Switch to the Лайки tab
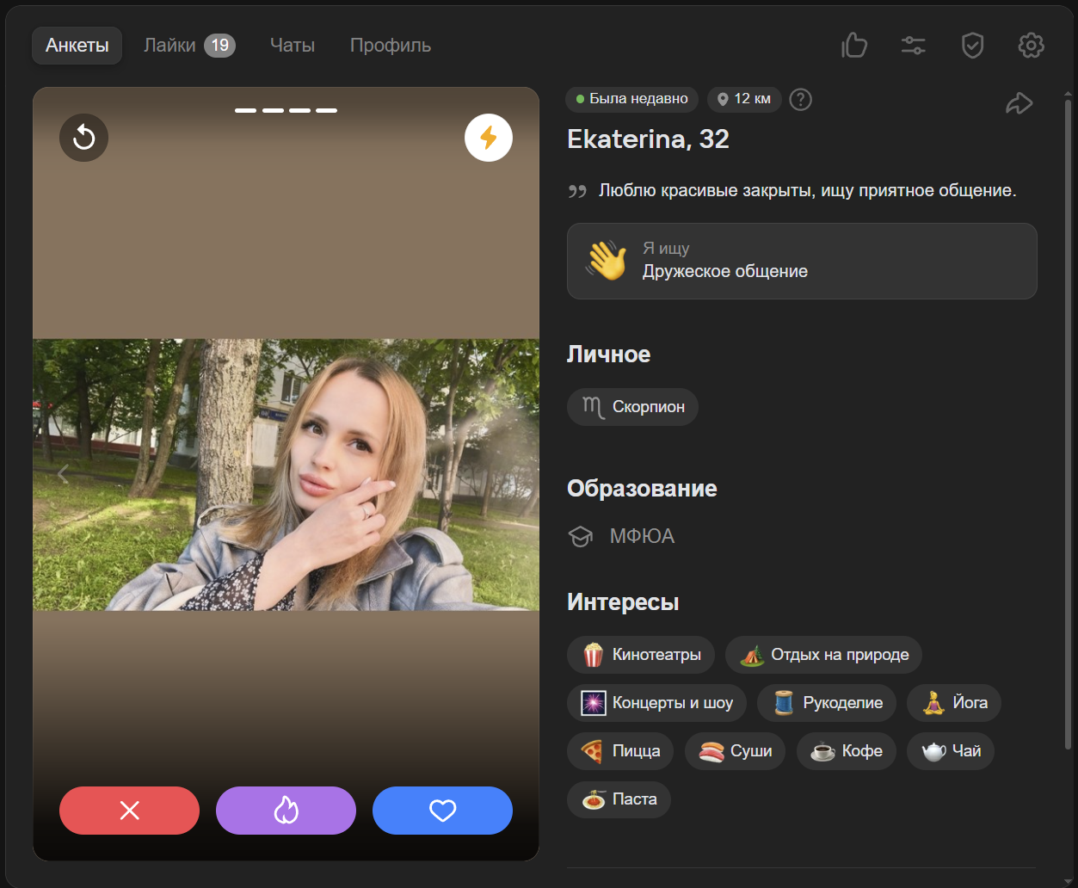The image size is (1078, 888). [188, 46]
